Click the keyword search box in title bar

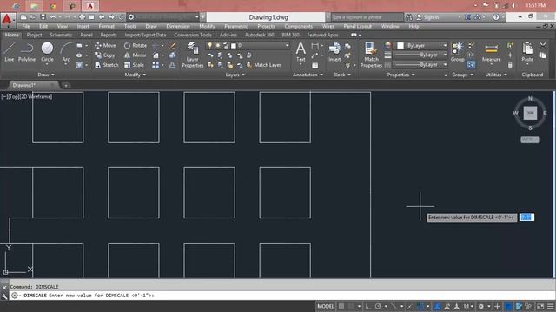click(367, 17)
